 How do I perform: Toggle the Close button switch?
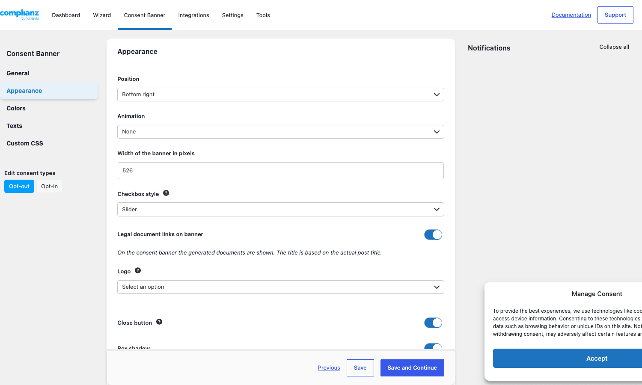click(x=433, y=323)
